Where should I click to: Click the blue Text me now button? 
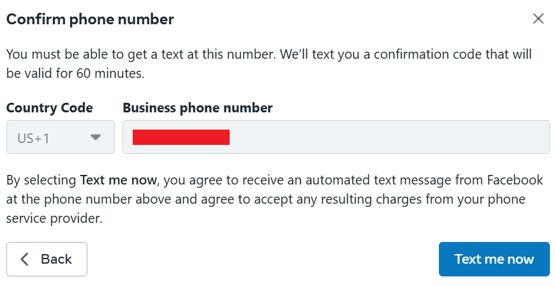pos(494,259)
